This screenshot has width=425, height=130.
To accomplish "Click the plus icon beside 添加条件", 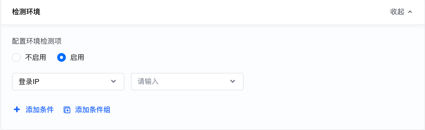I will [x=17, y=110].
